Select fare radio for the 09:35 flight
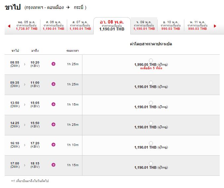This screenshot has height=188, width=224. click(151, 82)
